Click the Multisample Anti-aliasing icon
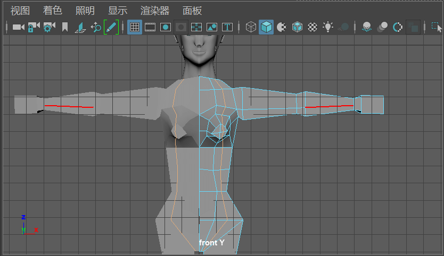The width and height of the screenshot is (444, 256). pyautogui.click(x=398, y=27)
